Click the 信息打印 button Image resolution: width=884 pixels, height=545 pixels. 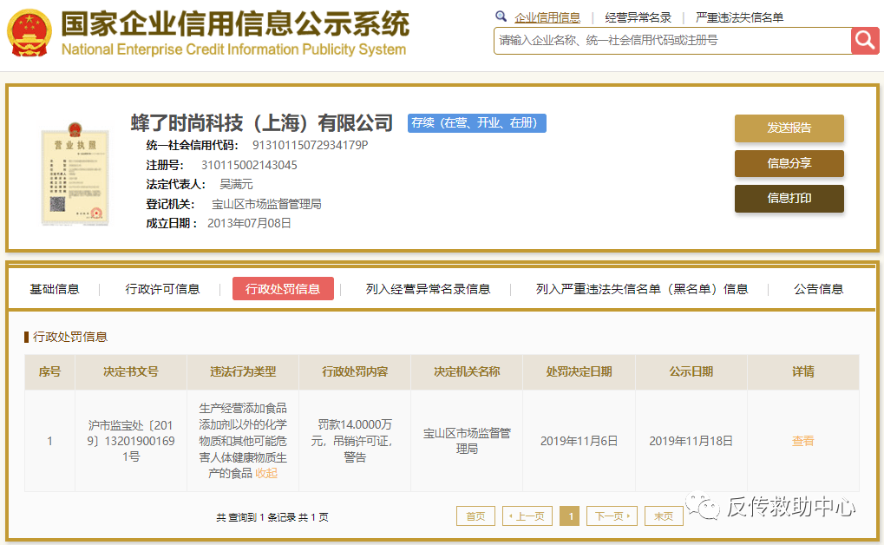[789, 199]
